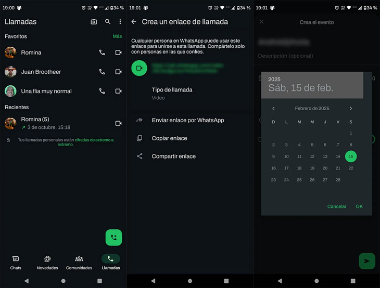Tap the green video call link icon
Image resolution: width=380 pixels, height=288 pixels.
click(x=139, y=68)
